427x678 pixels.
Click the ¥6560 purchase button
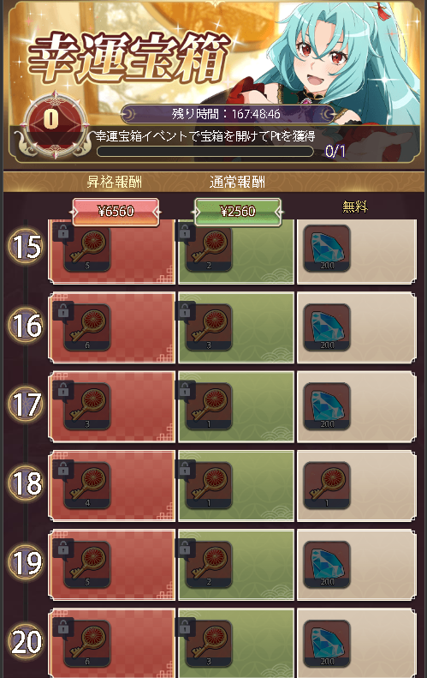116,212
